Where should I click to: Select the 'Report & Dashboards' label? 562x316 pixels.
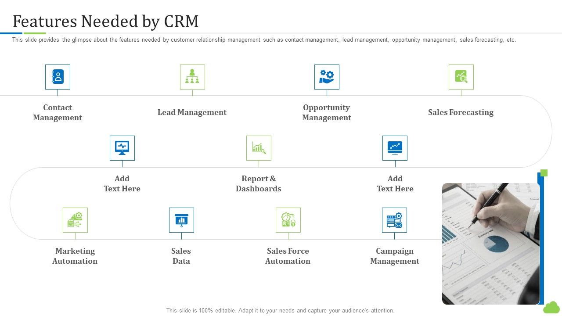pos(259,183)
